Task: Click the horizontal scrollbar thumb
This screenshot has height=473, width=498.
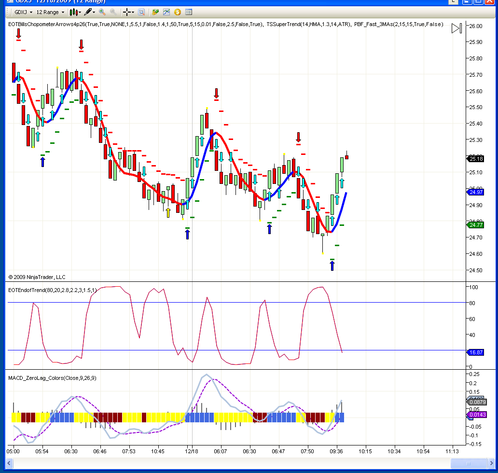Action: tap(469, 463)
